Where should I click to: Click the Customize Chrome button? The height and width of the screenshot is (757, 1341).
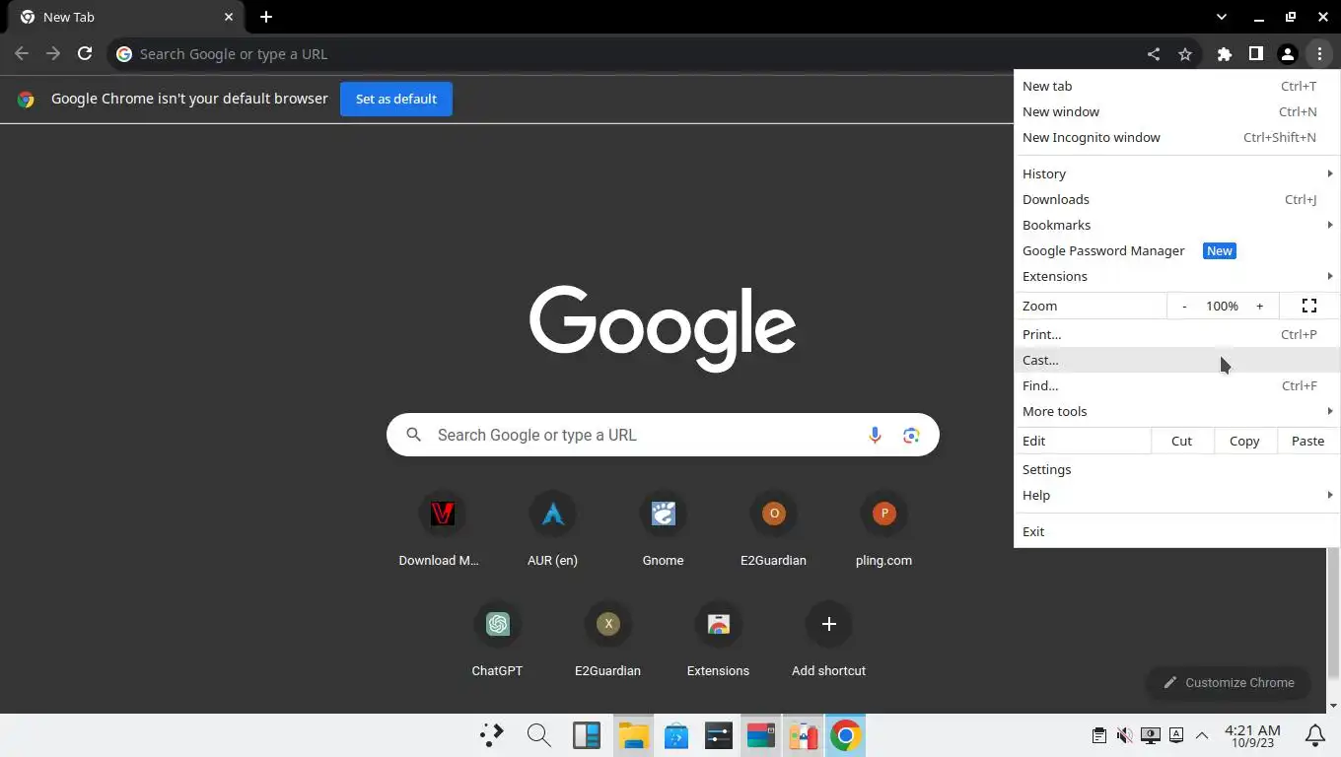pyautogui.click(x=1229, y=682)
